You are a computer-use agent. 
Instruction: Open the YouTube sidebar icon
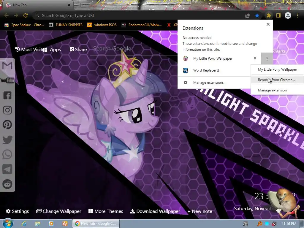point(7,80)
